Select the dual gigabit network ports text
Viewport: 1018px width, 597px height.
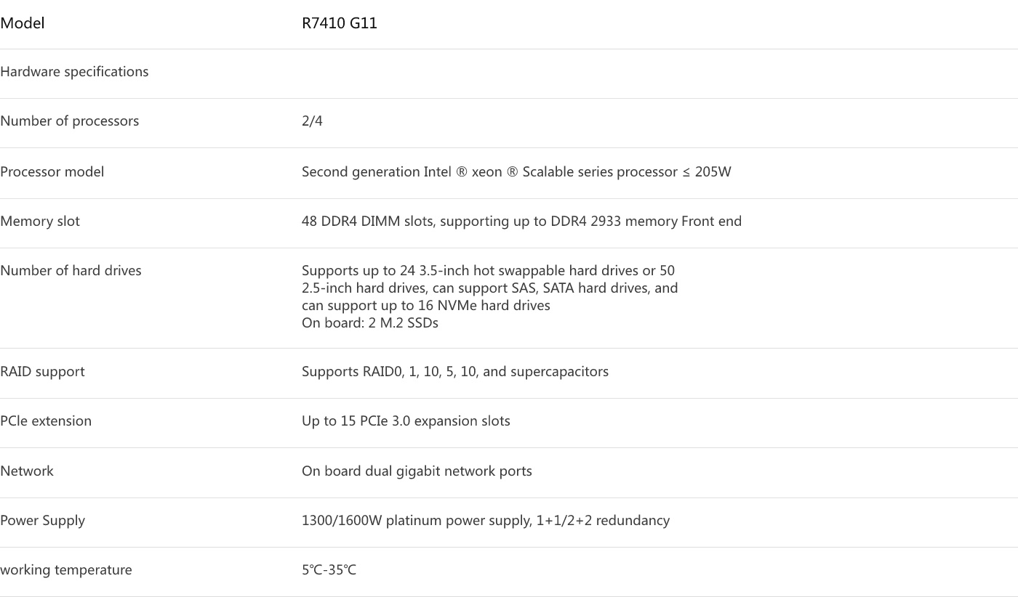(417, 471)
